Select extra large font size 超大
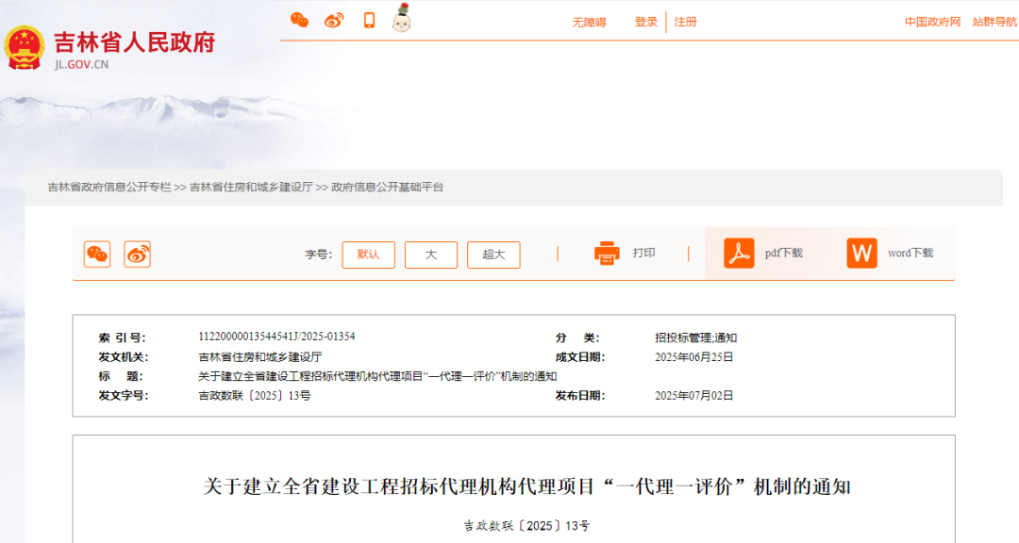This screenshot has height=543, width=1019. [493, 255]
